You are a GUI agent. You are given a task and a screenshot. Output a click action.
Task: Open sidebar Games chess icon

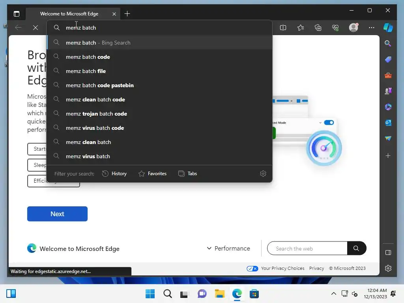pyautogui.click(x=388, y=91)
